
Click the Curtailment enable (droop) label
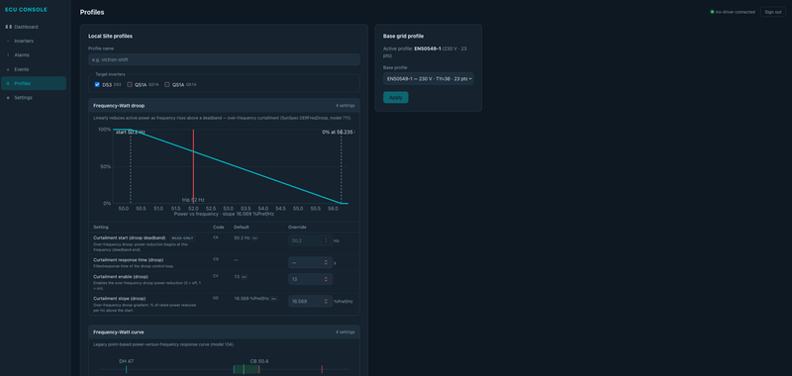pos(121,277)
